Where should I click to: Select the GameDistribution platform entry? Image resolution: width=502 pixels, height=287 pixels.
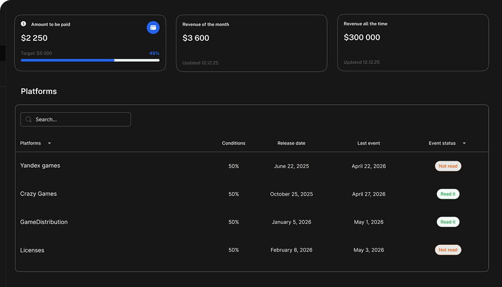(x=44, y=222)
